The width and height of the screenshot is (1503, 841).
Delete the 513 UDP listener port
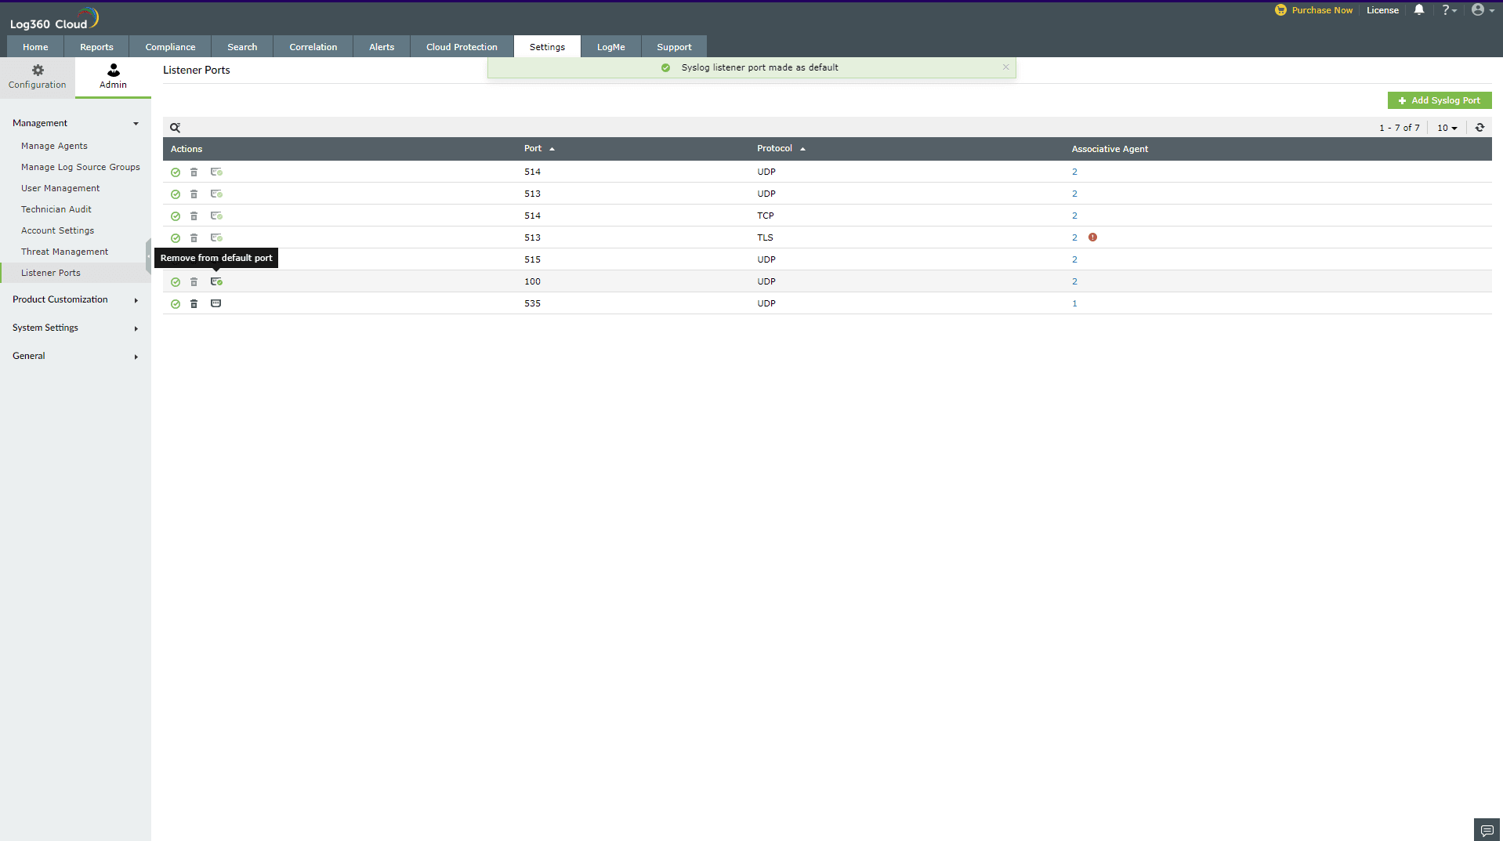point(194,194)
